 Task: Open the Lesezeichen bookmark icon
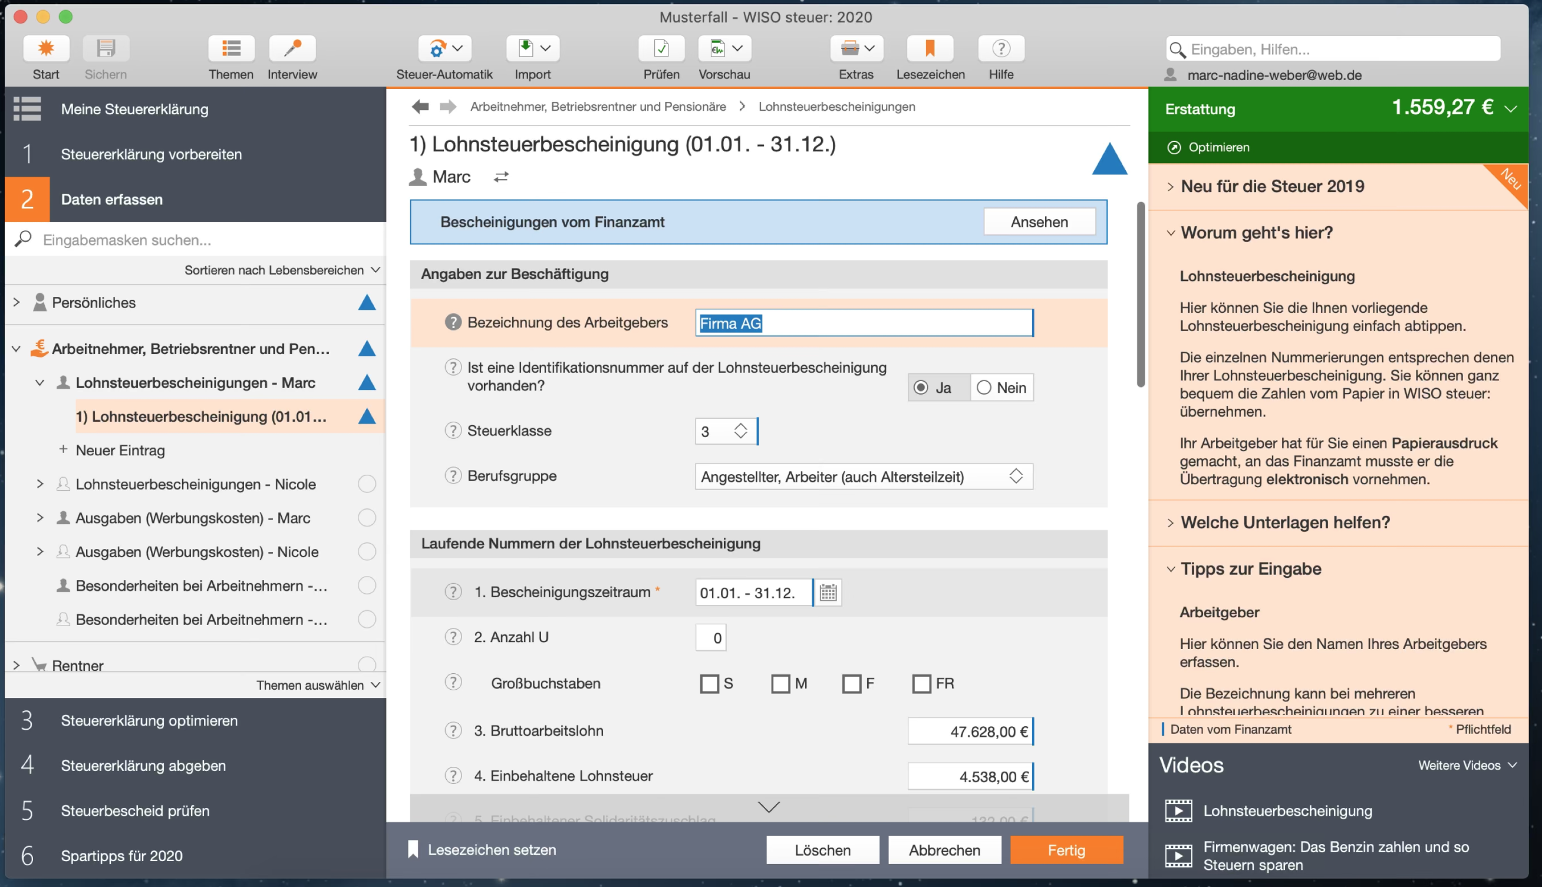(x=930, y=49)
